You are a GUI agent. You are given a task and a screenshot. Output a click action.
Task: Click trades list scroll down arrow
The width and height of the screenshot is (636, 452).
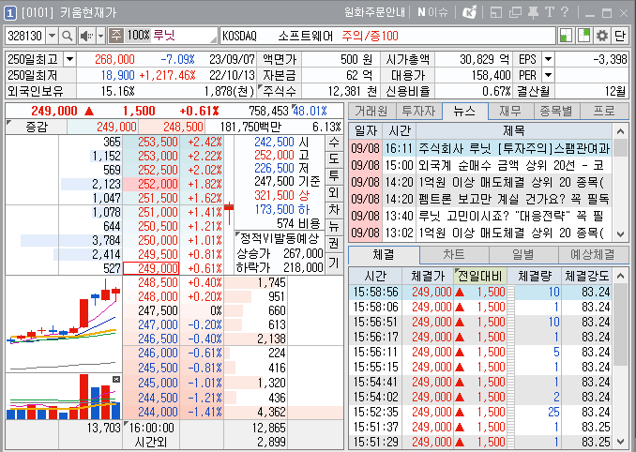[620, 442]
